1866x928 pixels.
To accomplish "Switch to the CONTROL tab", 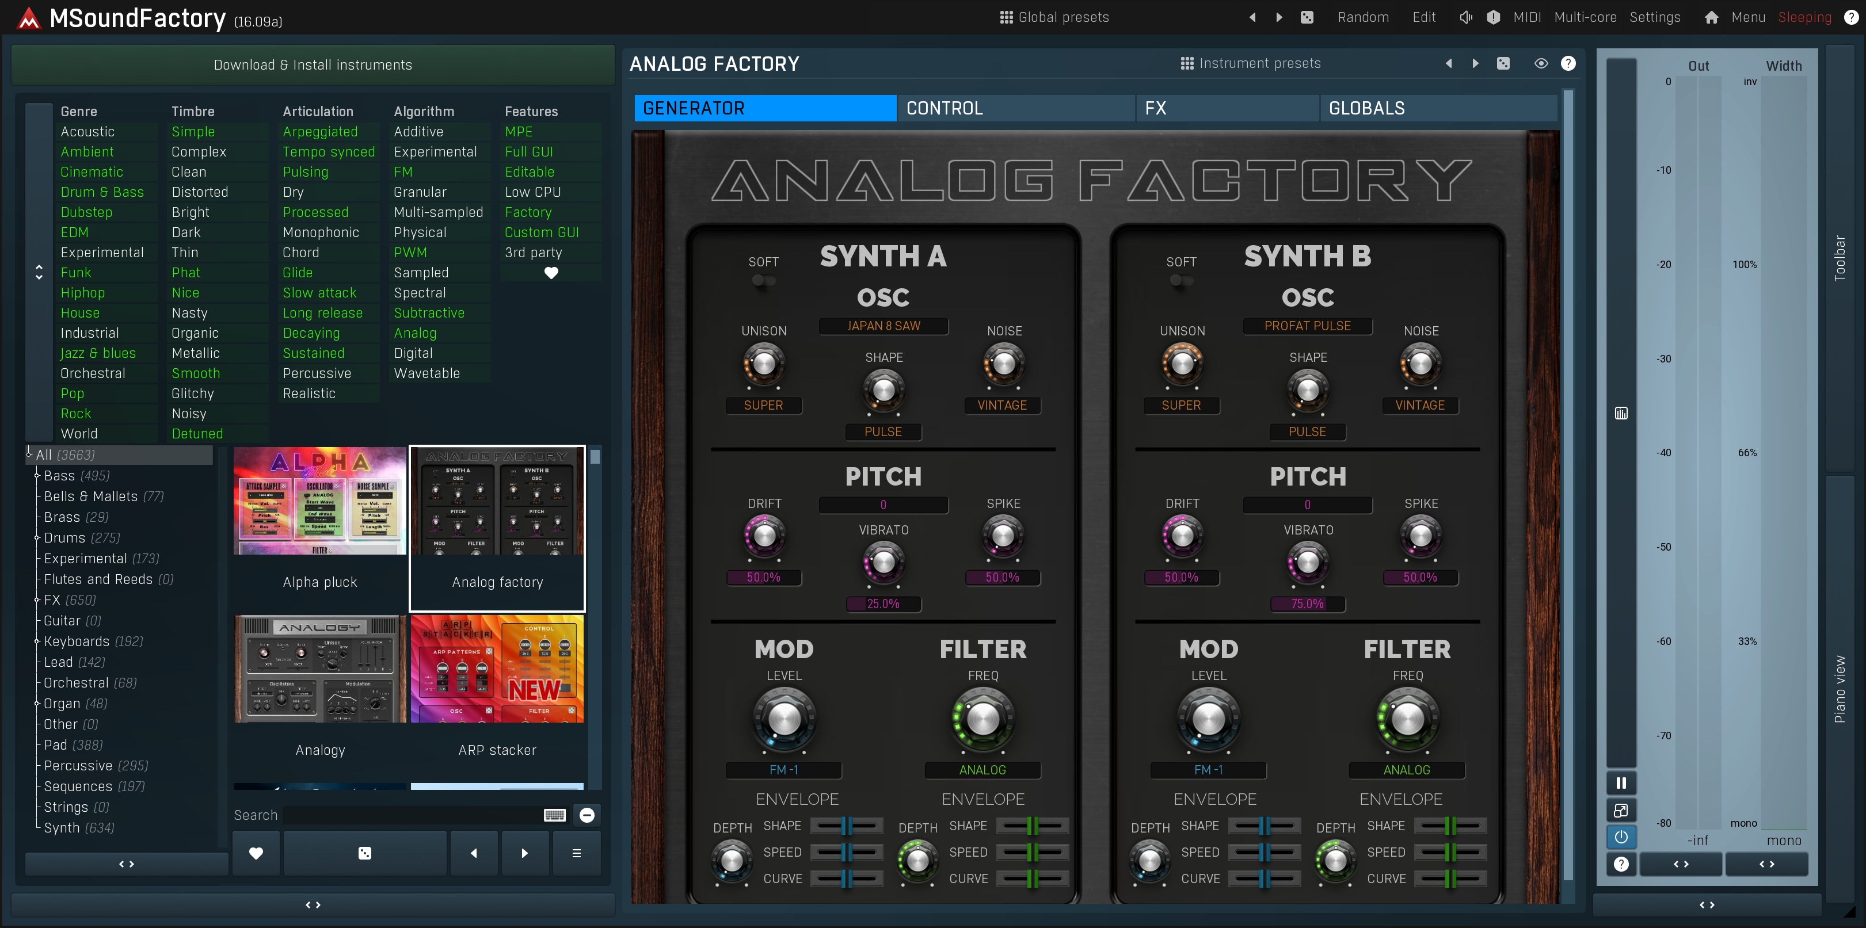I will click(x=1016, y=109).
